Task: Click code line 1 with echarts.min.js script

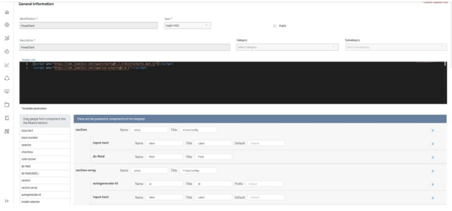Action: 103,64
